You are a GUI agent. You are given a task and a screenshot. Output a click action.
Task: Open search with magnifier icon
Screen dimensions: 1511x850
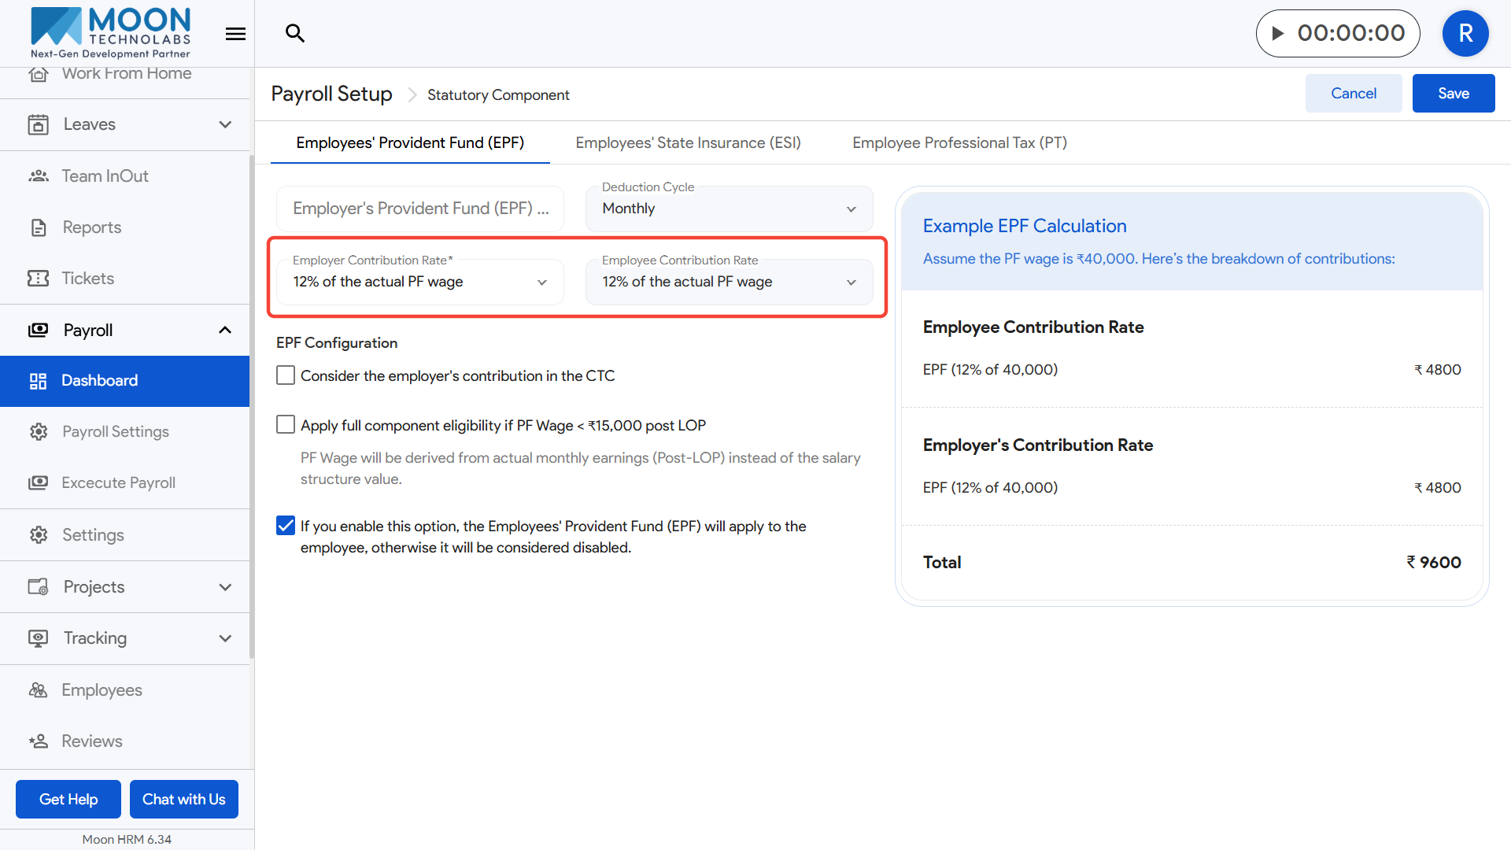[x=294, y=33]
